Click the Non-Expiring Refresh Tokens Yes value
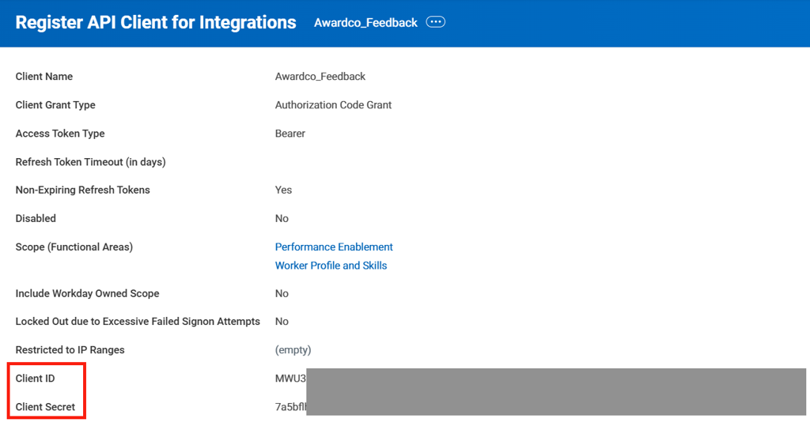810x426 pixels. click(x=283, y=190)
